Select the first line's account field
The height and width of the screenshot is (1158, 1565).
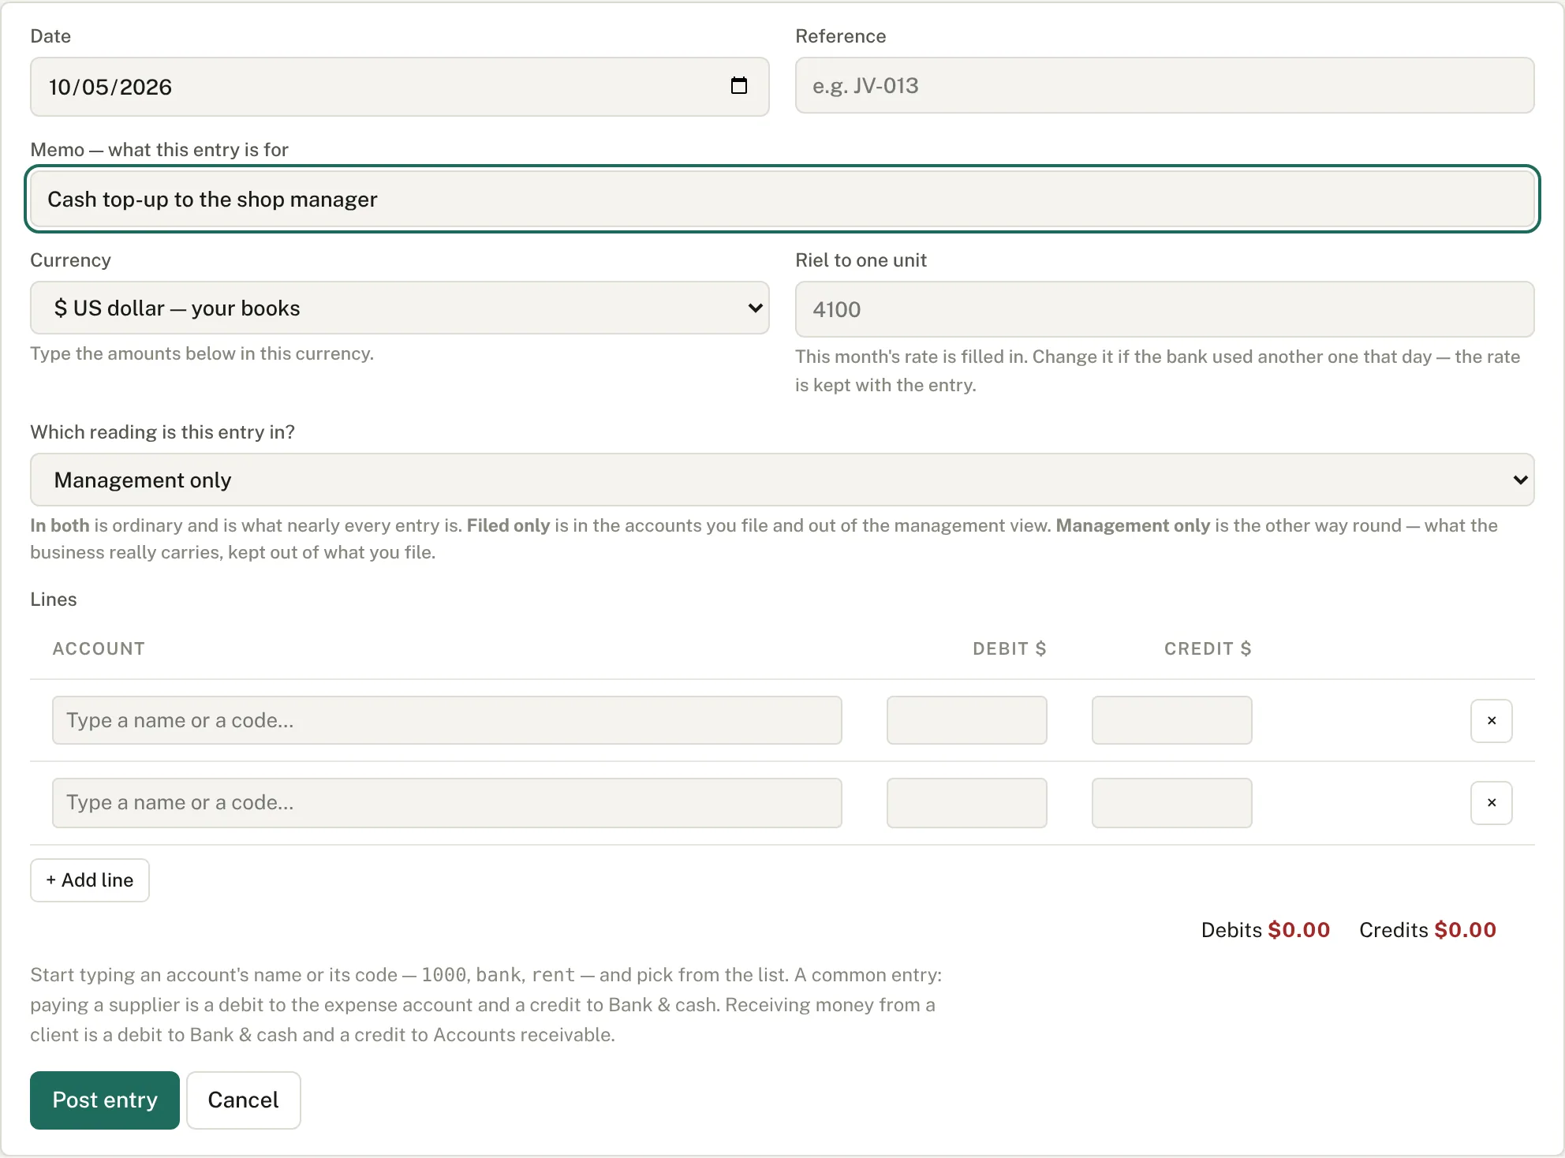pyautogui.click(x=447, y=720)
